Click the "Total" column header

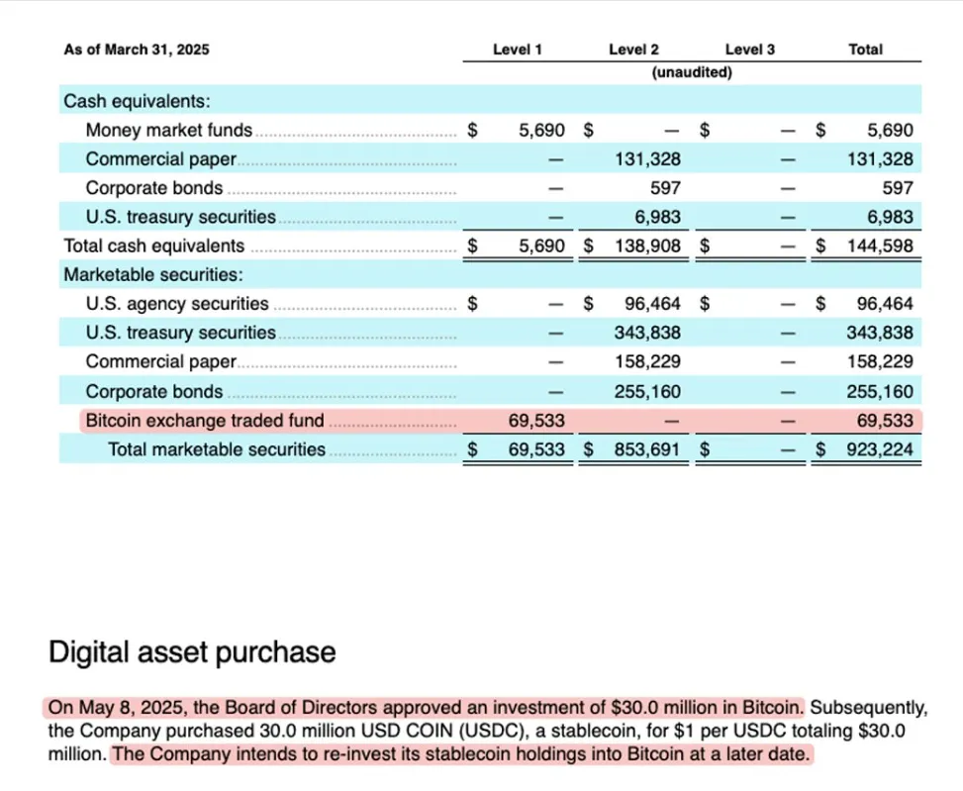coord(866,49)
